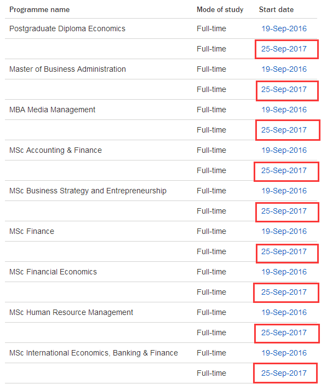Viewport: 321px width, 384px height.
Task: Open MSc International Economics, Banking & Finance 19-Sep-2016
Action: click(x=284, y=353)
